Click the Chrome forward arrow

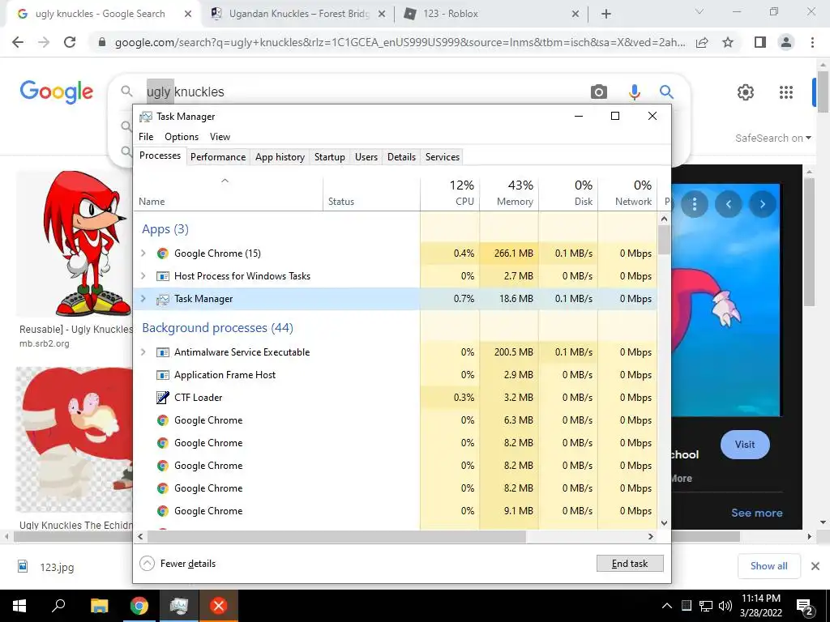coord(44,42)
